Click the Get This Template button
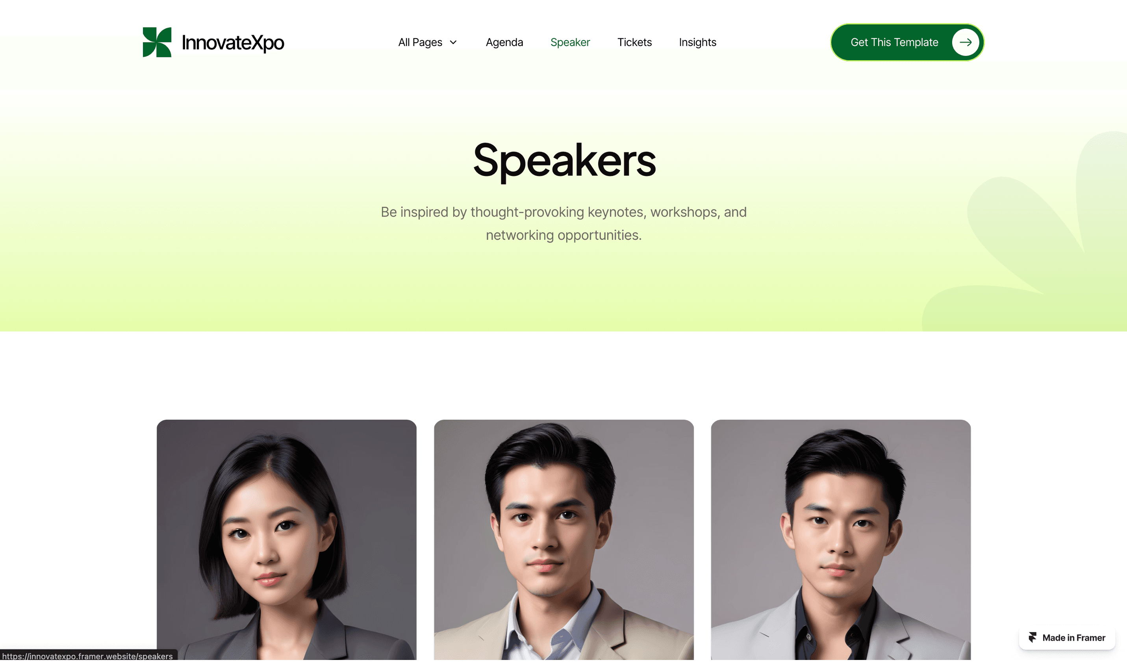The image size is (1127, 671). tap(907, 42)
